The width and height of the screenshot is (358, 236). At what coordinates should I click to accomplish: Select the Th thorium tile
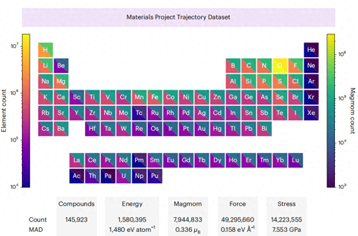(x=92, y=176)
